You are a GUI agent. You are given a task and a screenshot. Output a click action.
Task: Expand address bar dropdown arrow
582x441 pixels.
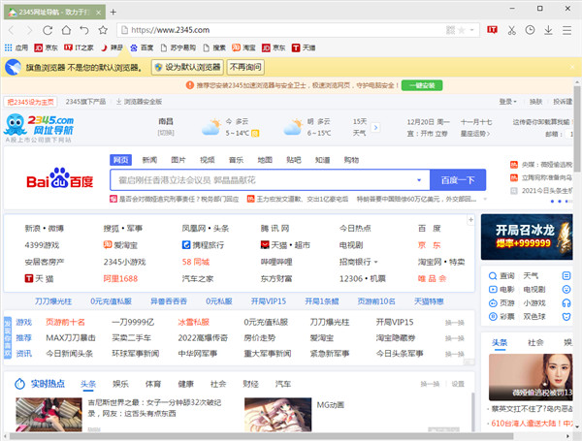point(472,30)
